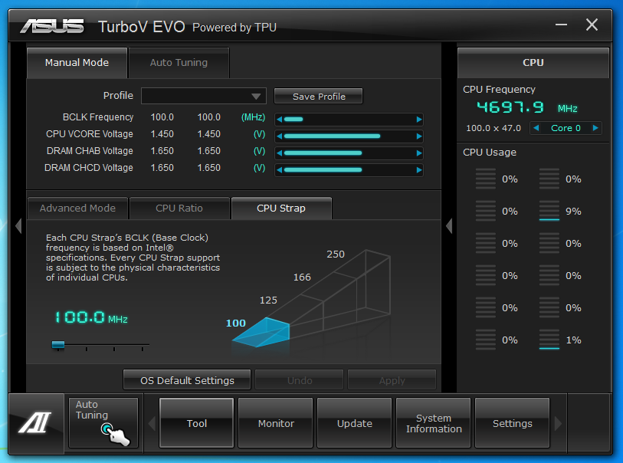Click the 100.0 x 47.0 multiplier text

(493, 128)
